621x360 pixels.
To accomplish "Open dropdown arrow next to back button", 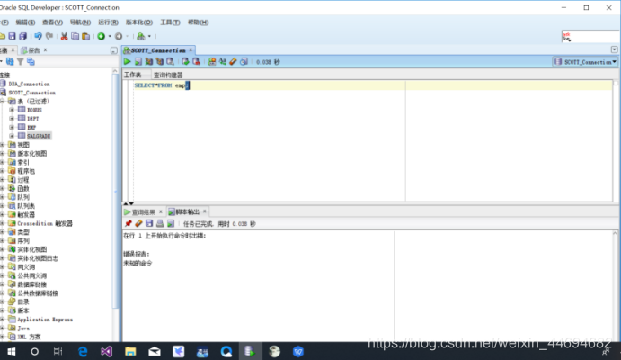I will tap(110, 37).
